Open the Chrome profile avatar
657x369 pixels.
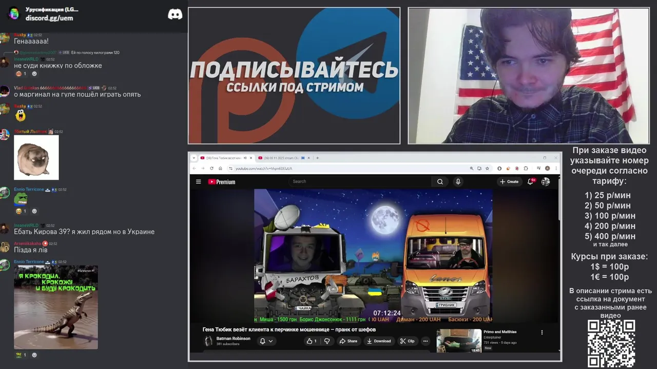pyautogui.click(x=548, y=168)
